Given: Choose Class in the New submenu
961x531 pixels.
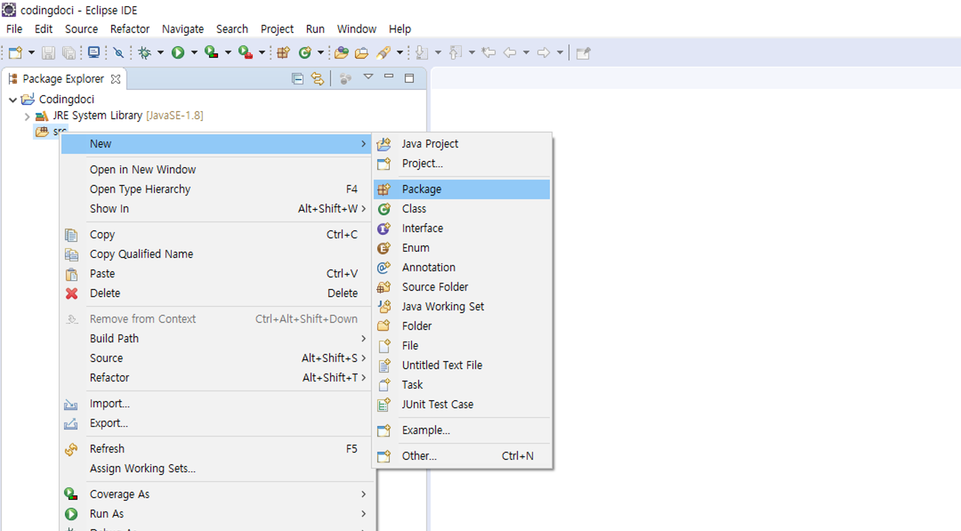Looking at the screenshot, I should 462,209.
